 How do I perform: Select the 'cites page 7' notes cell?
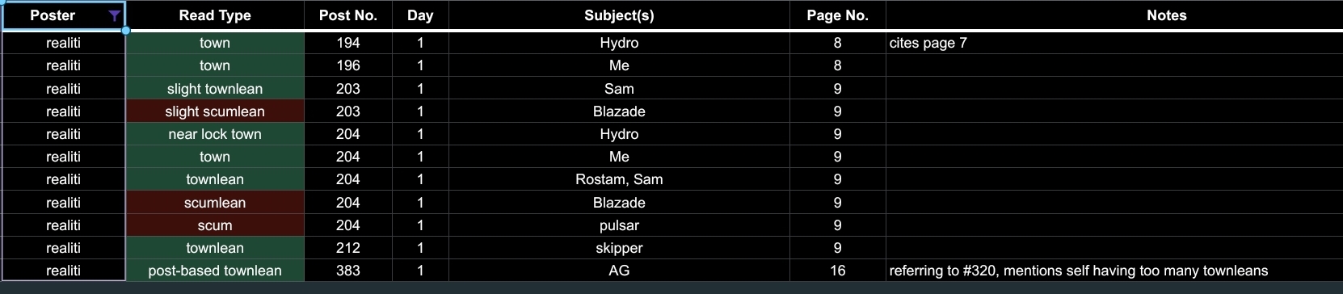(x=1114, y=43)
